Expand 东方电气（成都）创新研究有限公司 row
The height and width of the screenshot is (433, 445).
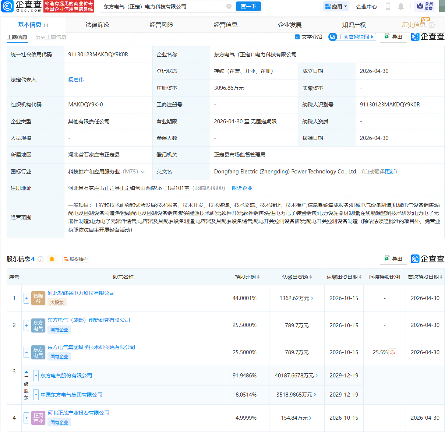click(x=26, y=325)
